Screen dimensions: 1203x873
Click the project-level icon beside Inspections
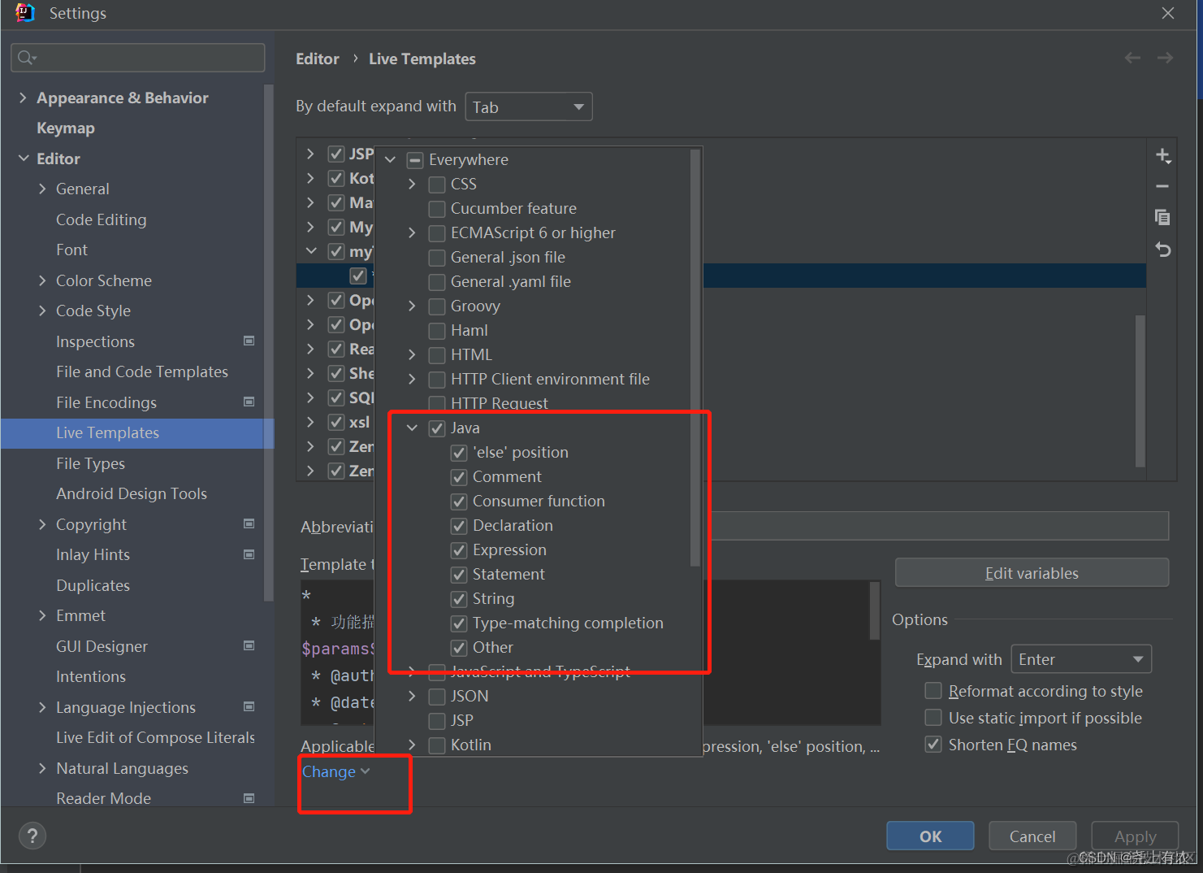[x=249, y=341]
